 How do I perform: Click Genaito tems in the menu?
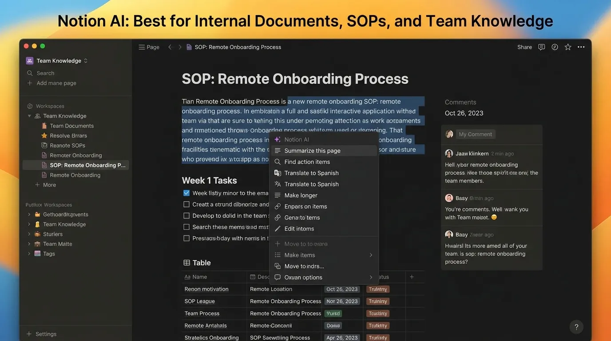(324, 218)
